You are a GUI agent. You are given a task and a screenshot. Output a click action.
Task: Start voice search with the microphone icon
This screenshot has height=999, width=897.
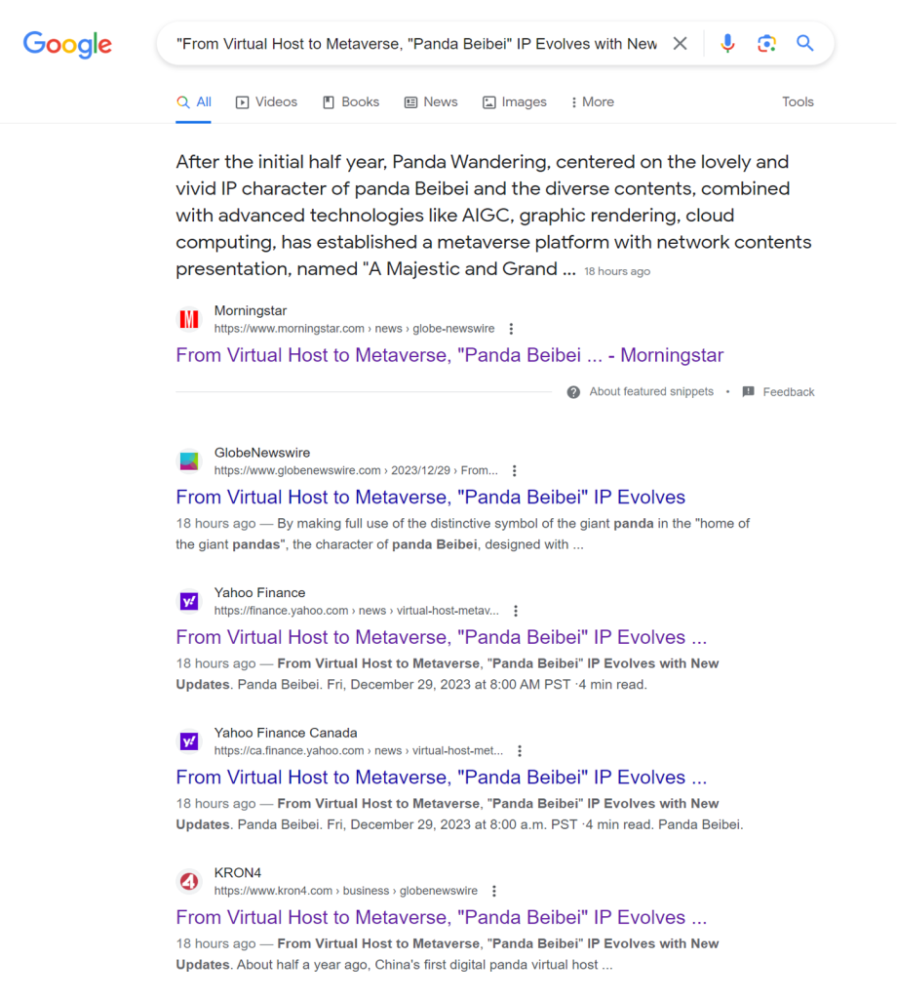(727, 43)
